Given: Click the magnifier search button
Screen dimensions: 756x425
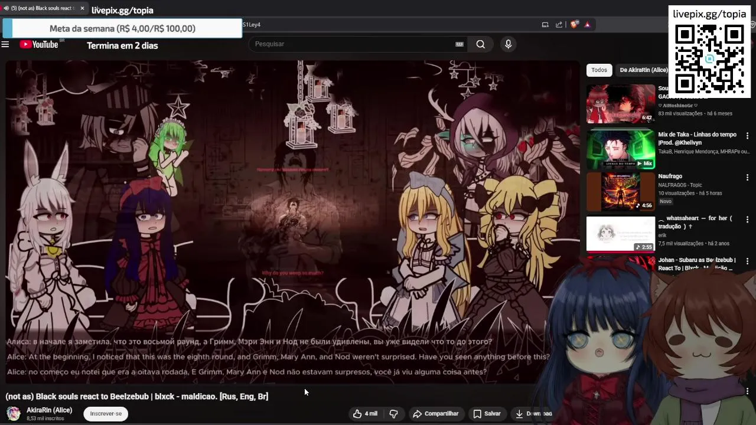Looking at the screenshot, I should tap(481, 44).
